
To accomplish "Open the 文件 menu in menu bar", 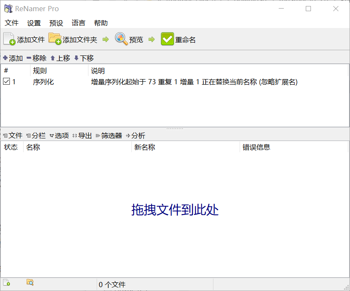I will click(x=12, y=23).
